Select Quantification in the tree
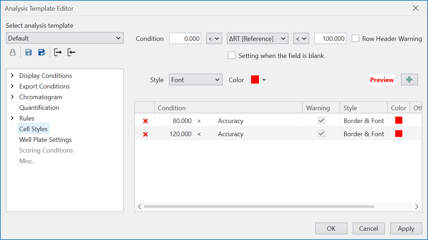The width and height of the screenshot is (428, 240). (x=39, y=108)
